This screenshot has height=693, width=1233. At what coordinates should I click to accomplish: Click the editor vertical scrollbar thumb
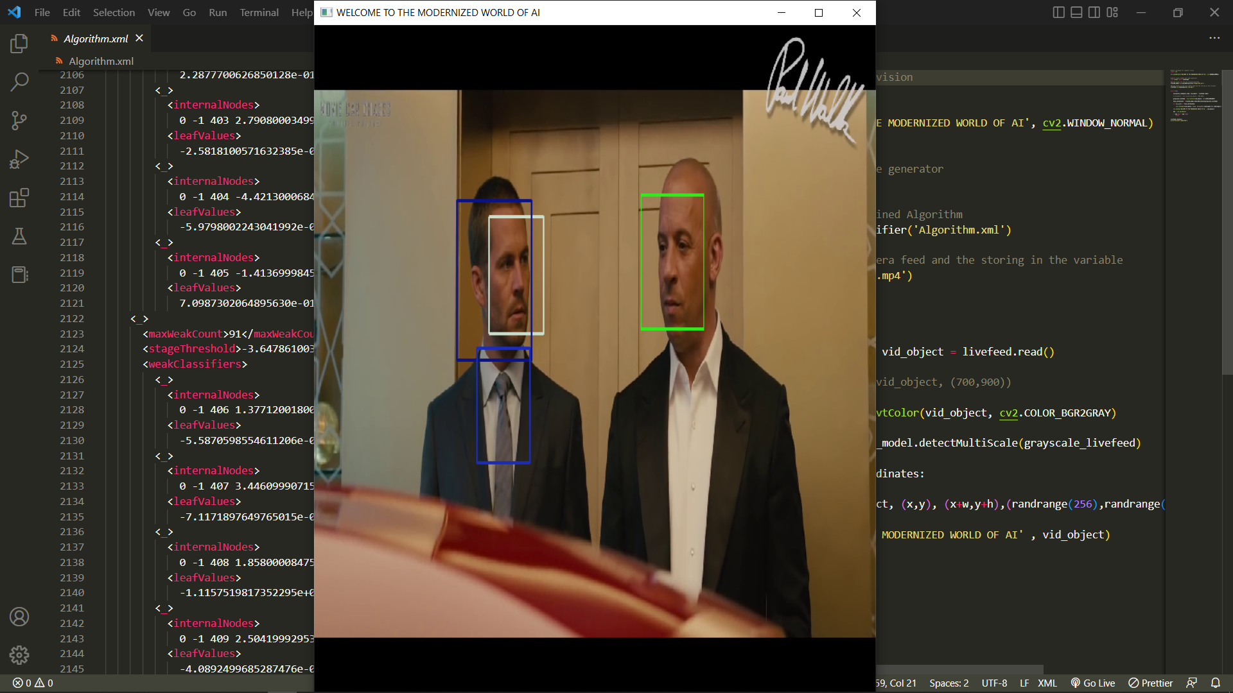(1226, 221)
